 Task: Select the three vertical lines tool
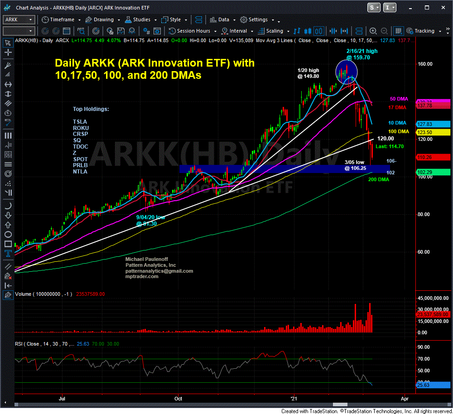coord(8,135)
